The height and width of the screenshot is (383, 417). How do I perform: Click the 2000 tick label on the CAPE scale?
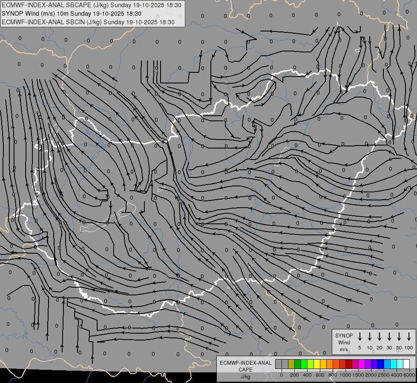click(x=371, y=375)
